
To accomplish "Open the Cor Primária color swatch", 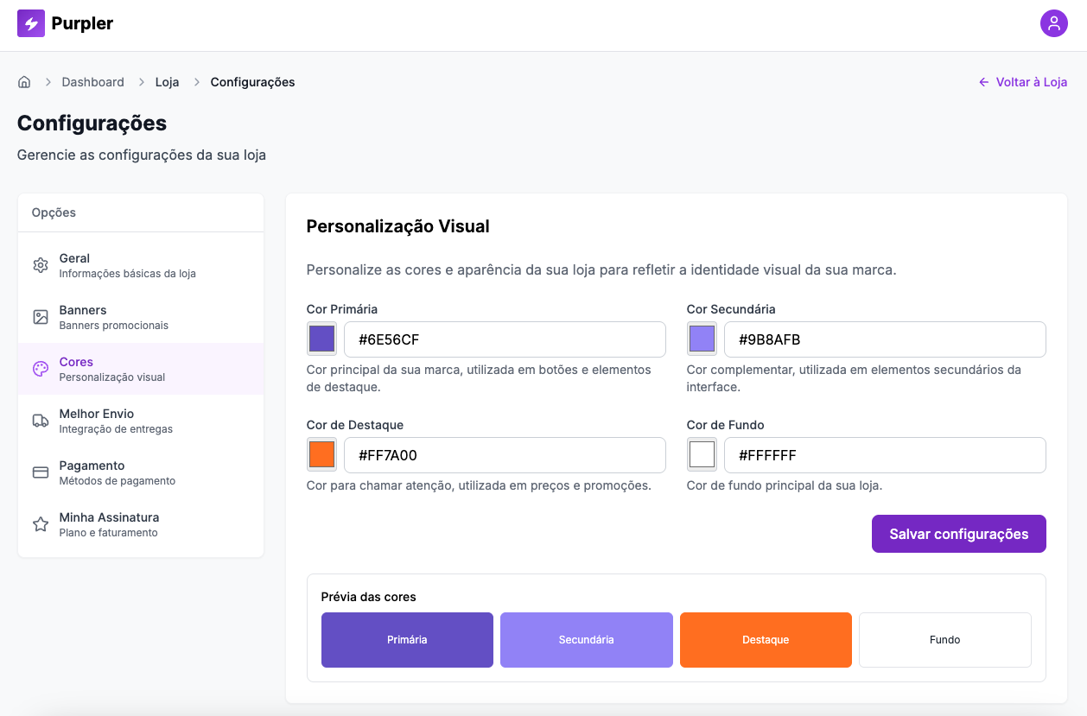I will click(x=321, y=339).
